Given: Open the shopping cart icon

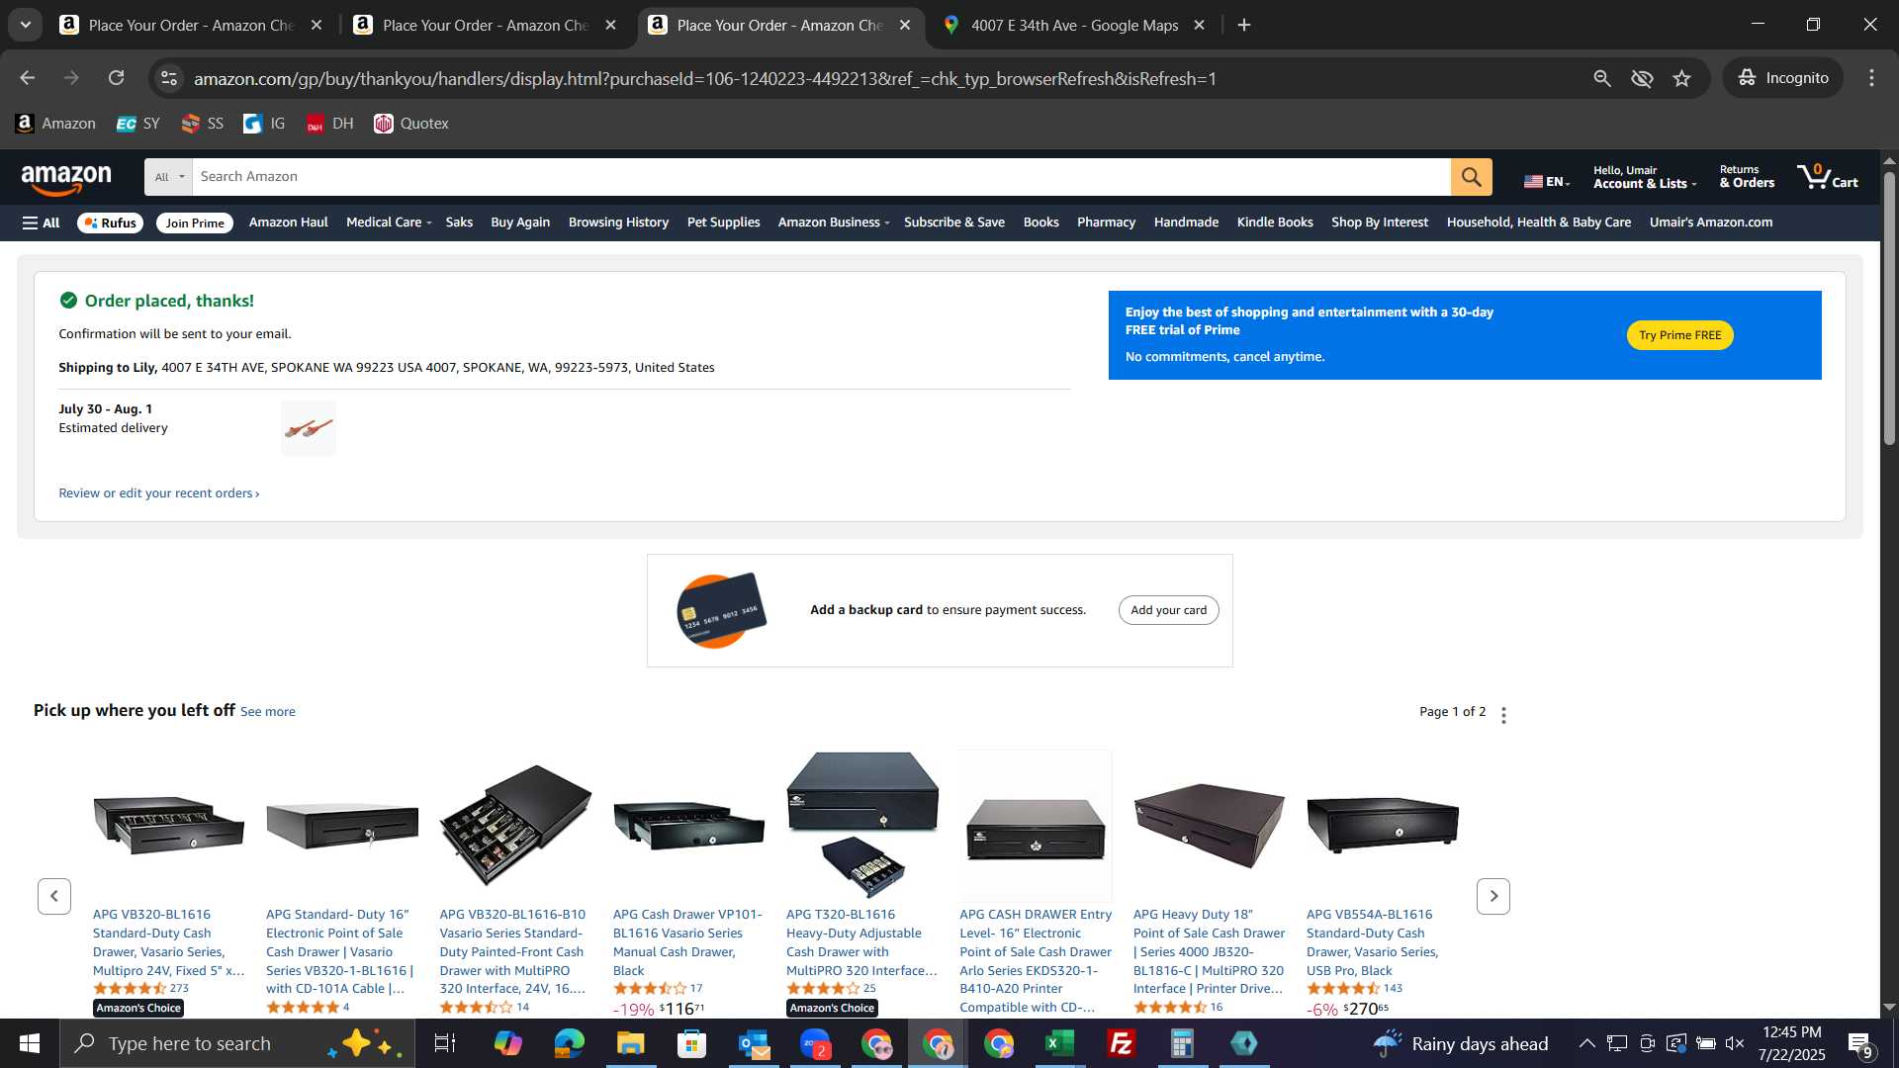Looking at the screenshot, I should click(x=1827, y=177).
